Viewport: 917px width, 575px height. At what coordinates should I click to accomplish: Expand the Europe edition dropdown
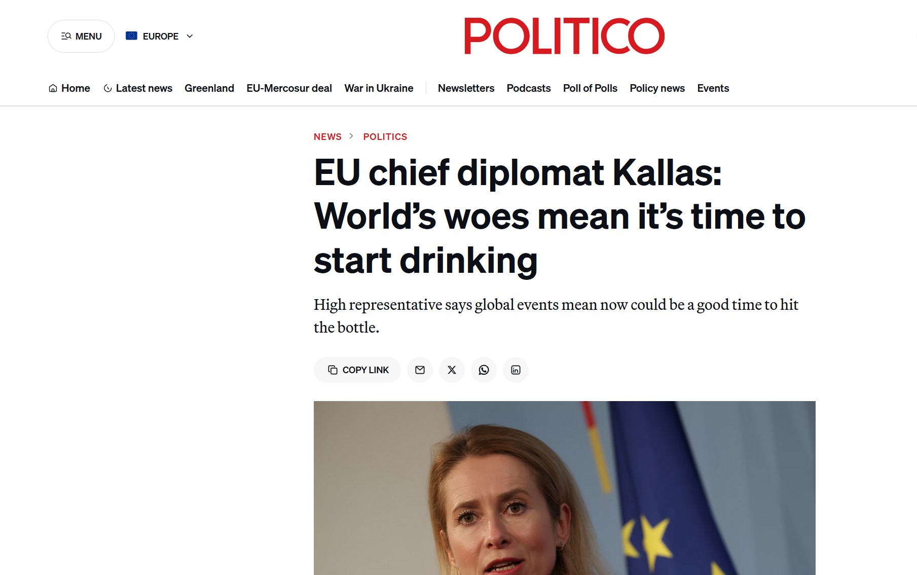[190, 36]
